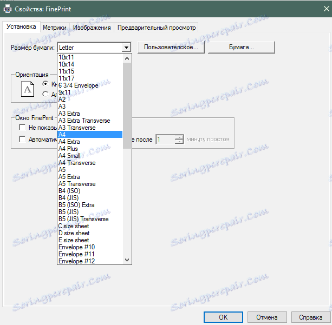The width and height of the screenshot is (332, 325).
Task: Choose E size sheet
Action: (90, 240)
